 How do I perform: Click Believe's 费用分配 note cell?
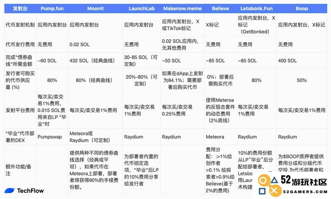point(220,170)
